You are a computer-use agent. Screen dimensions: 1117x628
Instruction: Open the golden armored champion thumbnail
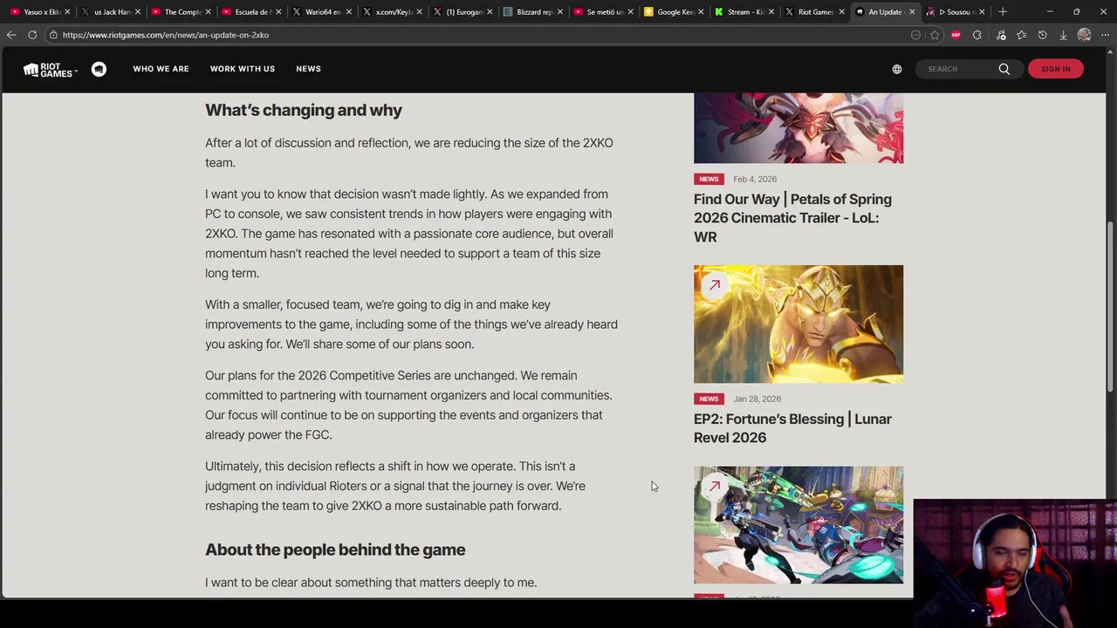(798, 324)
